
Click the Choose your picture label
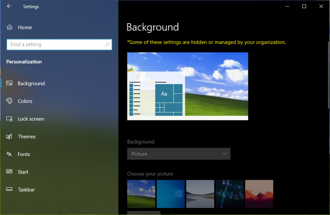(150, 174)
